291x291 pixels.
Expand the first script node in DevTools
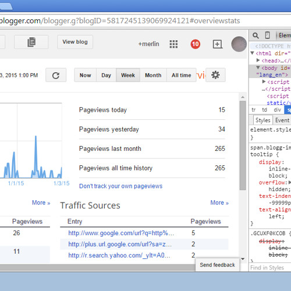tap(264, 81)
